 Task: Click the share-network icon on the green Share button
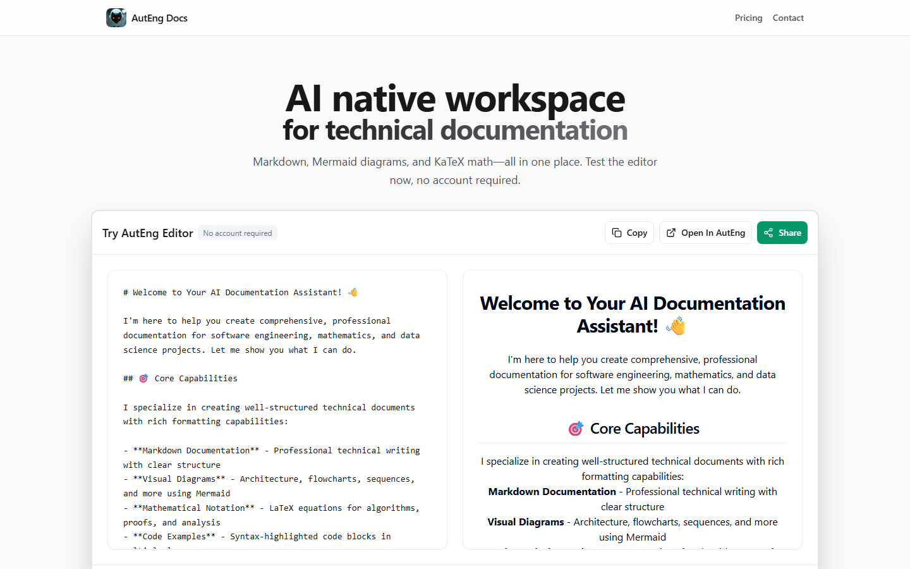(x=768, y=233)
